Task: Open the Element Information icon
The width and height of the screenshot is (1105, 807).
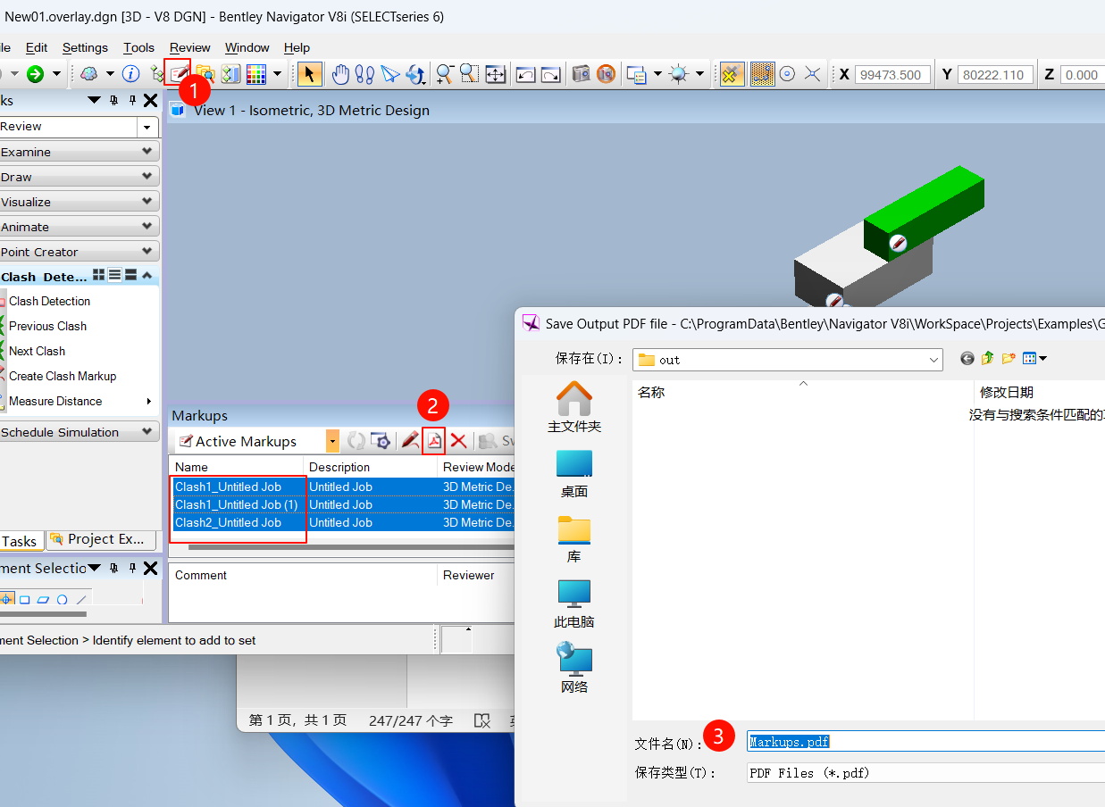Action: click(130, 74)
